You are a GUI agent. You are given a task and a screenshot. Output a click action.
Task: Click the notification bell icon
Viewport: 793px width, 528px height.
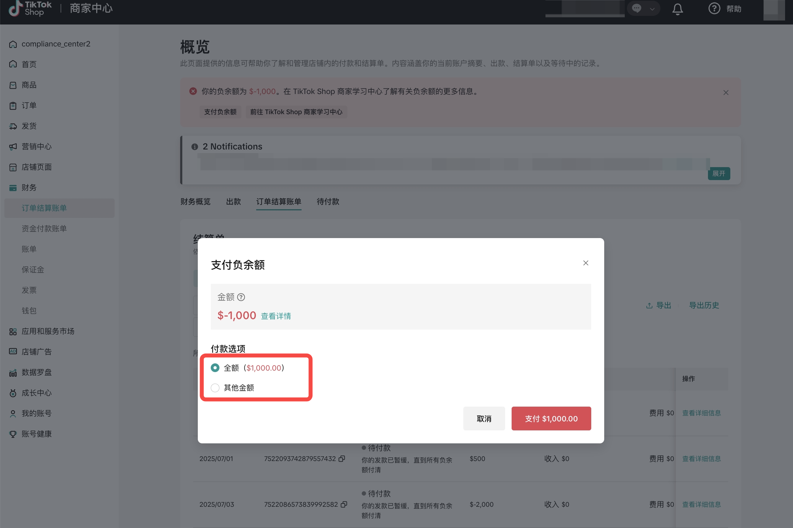coord(677,9)
